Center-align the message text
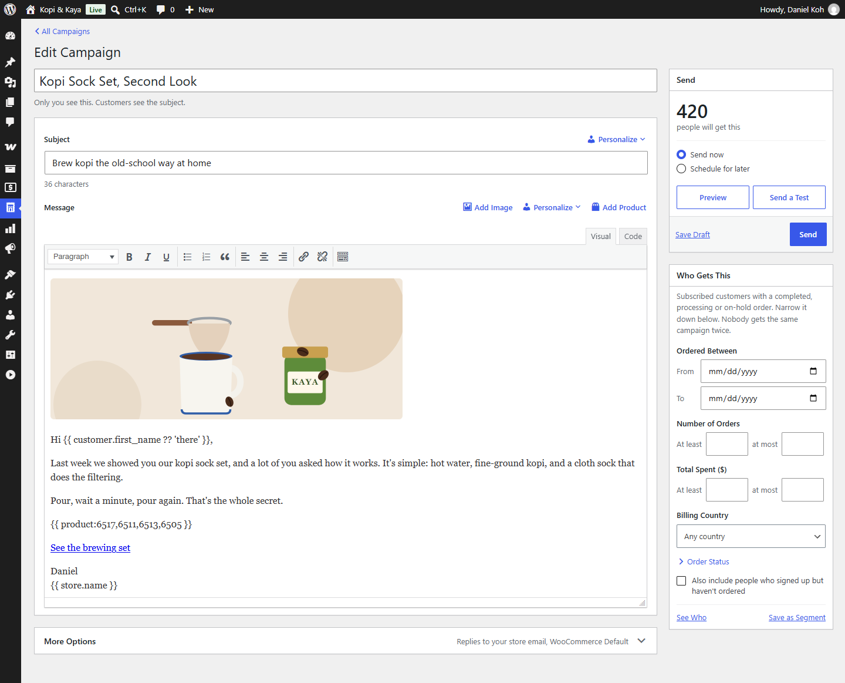The height and width of the screenshot is (683, 845). coord(264,257)
